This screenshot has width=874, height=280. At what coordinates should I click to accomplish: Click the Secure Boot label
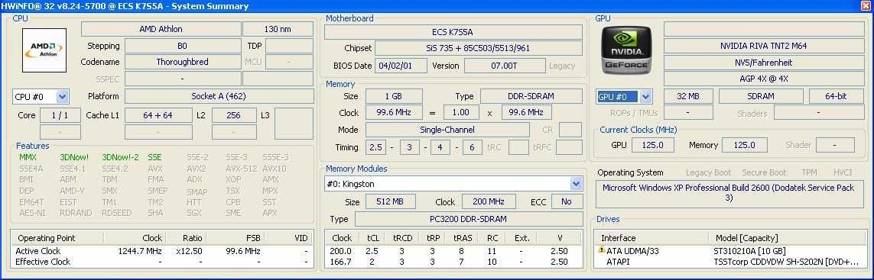click(x=764, y=172)
